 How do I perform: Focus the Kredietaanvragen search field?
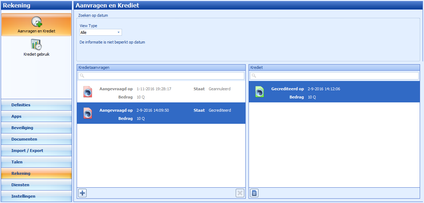pyautogui.click(x=161, y=76)
